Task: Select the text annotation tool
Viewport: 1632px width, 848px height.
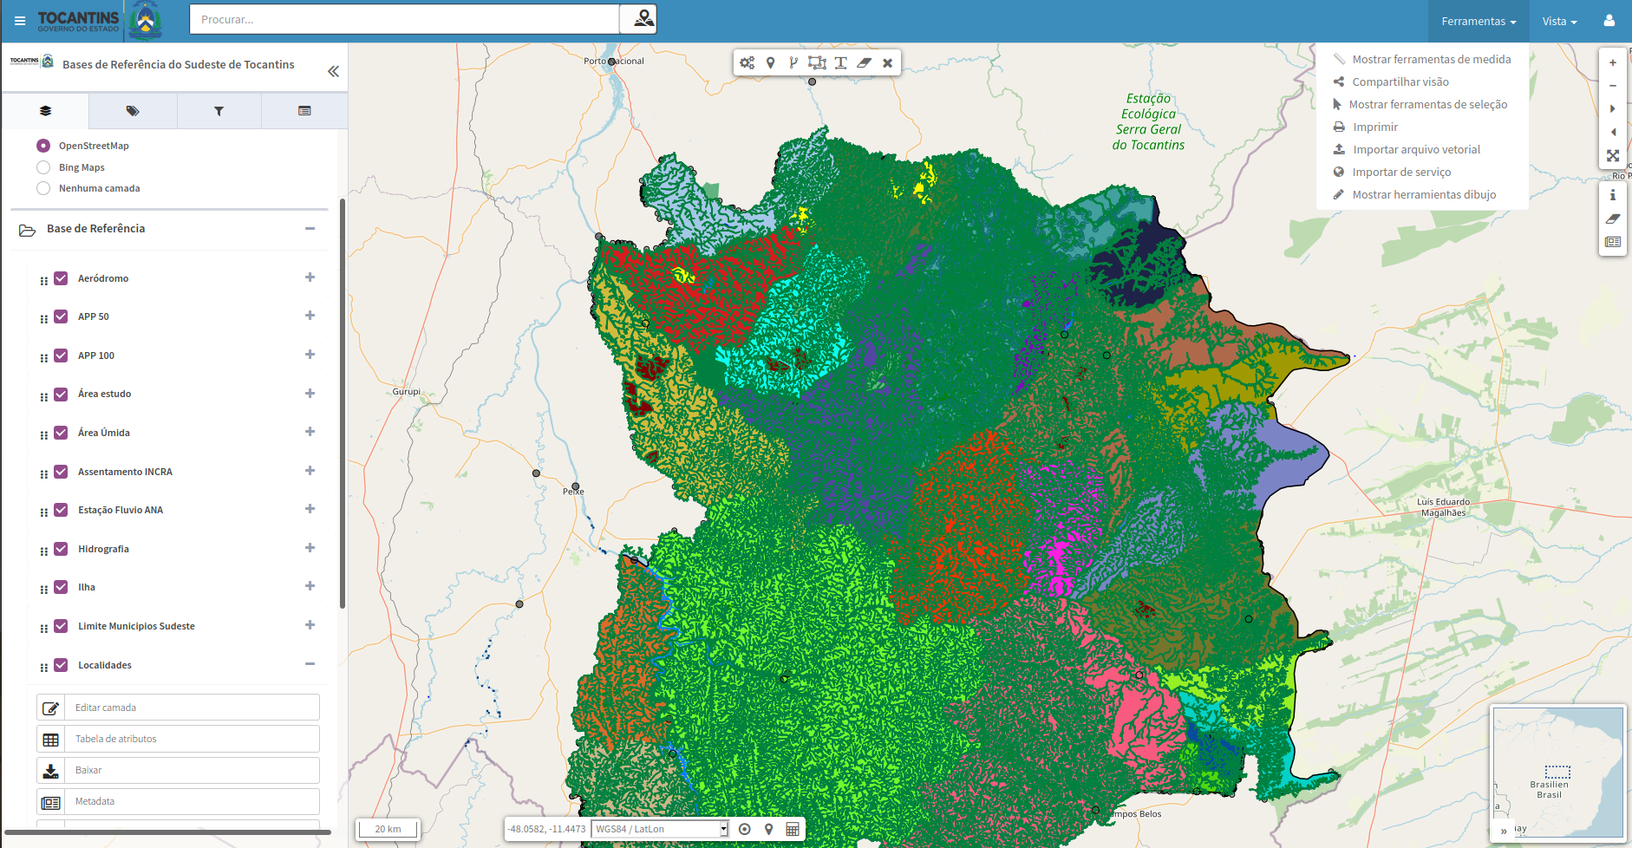Action: 840,63
